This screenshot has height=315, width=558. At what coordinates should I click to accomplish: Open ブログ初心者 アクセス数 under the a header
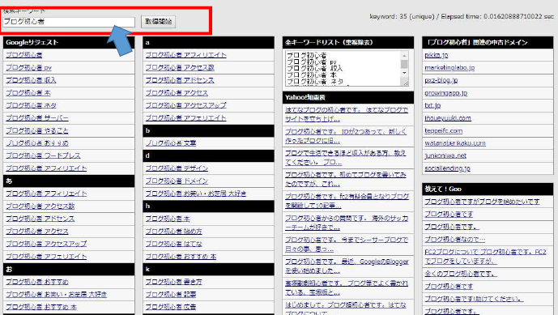pyautogui.click(x=180, y=68)
